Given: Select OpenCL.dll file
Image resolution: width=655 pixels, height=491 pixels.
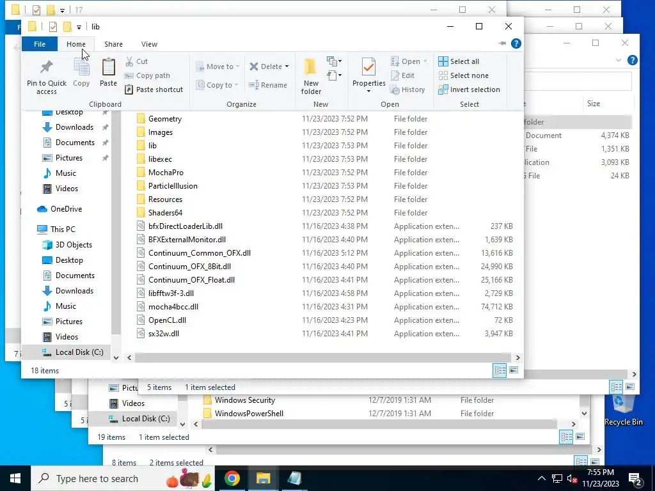Looking at the screenshot, I should [167, 320].
